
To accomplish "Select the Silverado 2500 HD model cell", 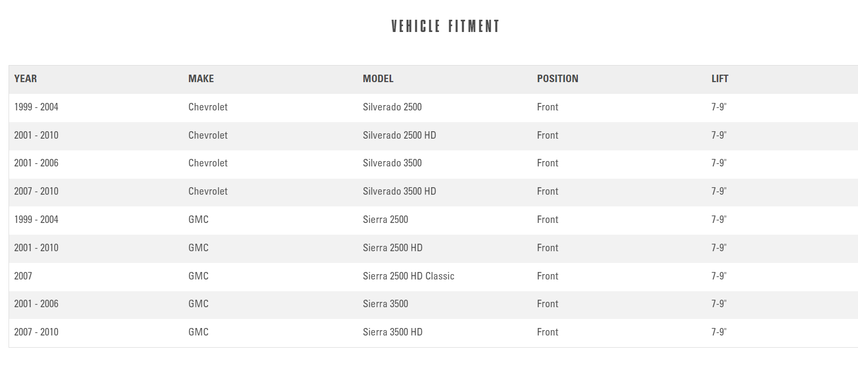I will (399, 135).
